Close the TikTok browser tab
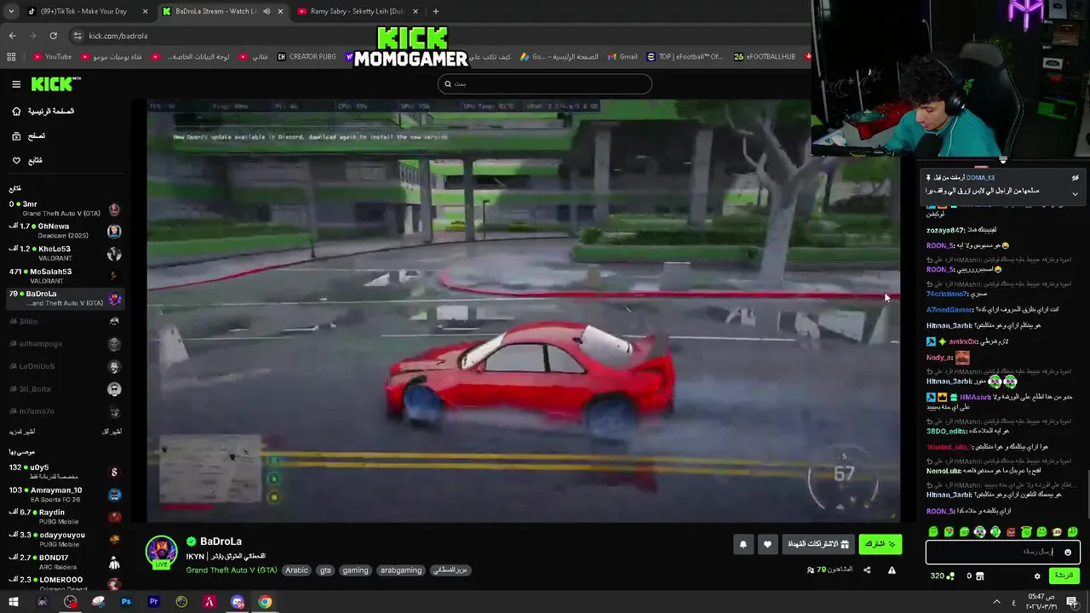Screen dimensions: 1090x613 [145, 11]
